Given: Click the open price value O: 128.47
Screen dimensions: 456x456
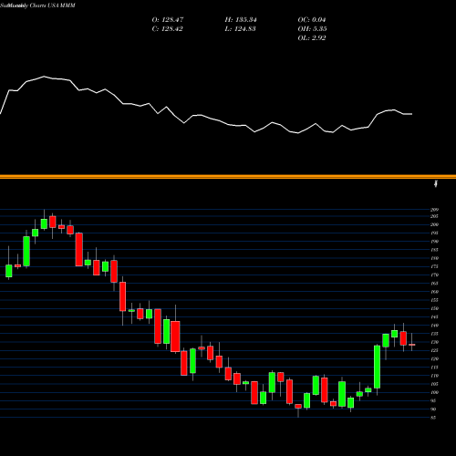Looking at the screenshot, I should (168, 20).
